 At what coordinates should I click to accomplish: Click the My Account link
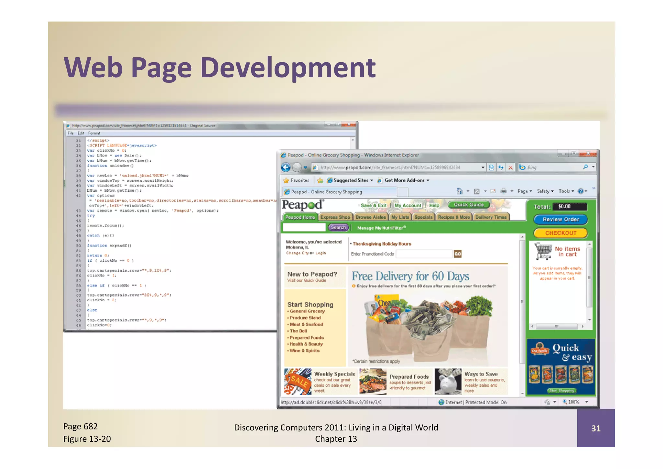[x=408, y=205]
